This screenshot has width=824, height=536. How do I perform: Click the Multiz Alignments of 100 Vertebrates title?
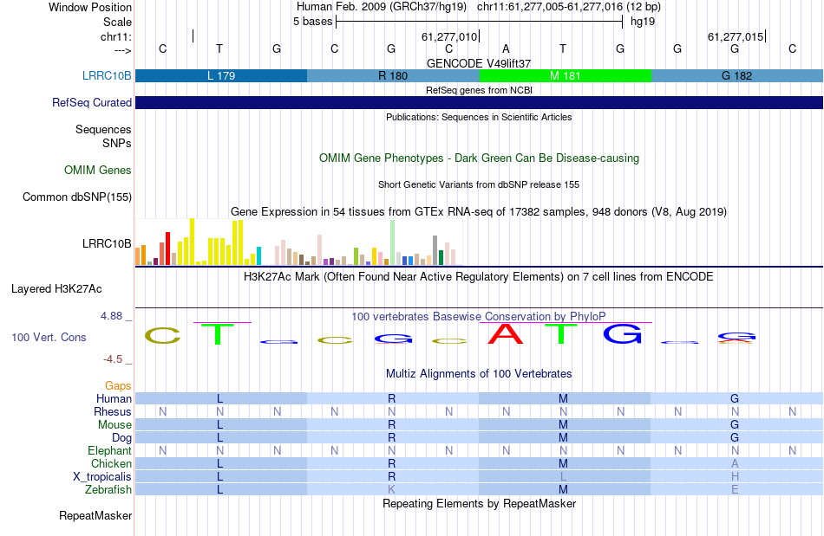click(x=479, y=373)
